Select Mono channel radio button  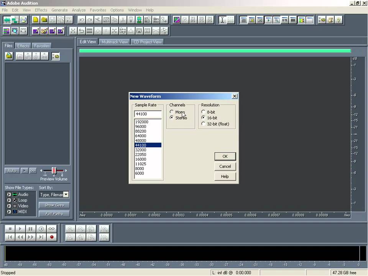pyautogui.click(x=172, y=112)
